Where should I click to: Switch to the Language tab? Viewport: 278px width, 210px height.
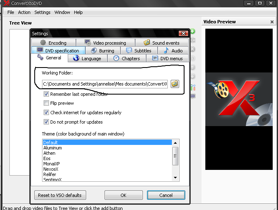tap(87, 58)
